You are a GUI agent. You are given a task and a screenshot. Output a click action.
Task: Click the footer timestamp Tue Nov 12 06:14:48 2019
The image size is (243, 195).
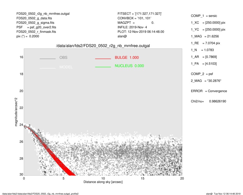coord(227,194)
